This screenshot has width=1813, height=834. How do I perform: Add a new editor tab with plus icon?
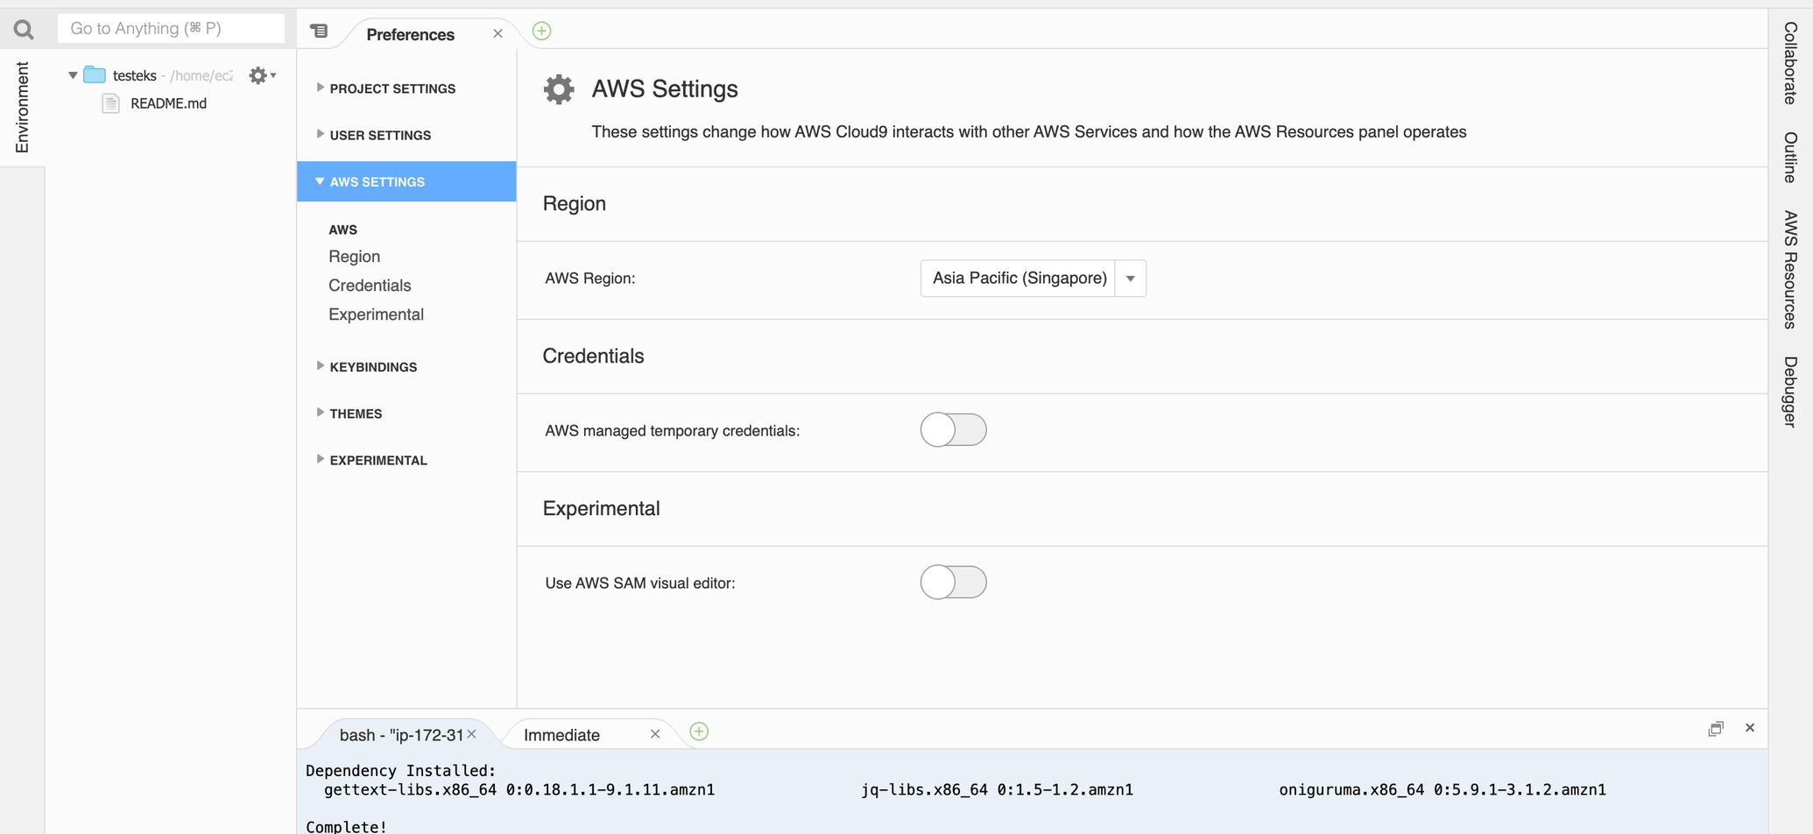[x=541, y=31]
